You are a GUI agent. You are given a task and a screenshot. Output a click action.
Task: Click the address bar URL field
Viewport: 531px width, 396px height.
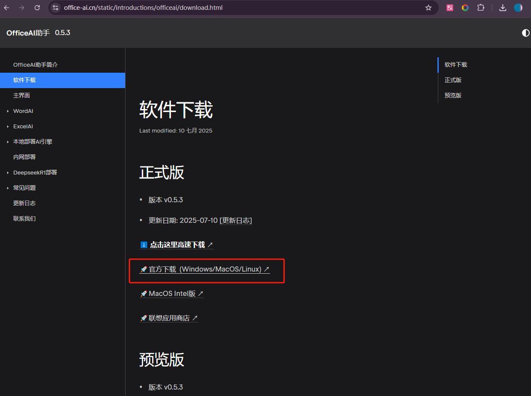click(x=243, y=8)
